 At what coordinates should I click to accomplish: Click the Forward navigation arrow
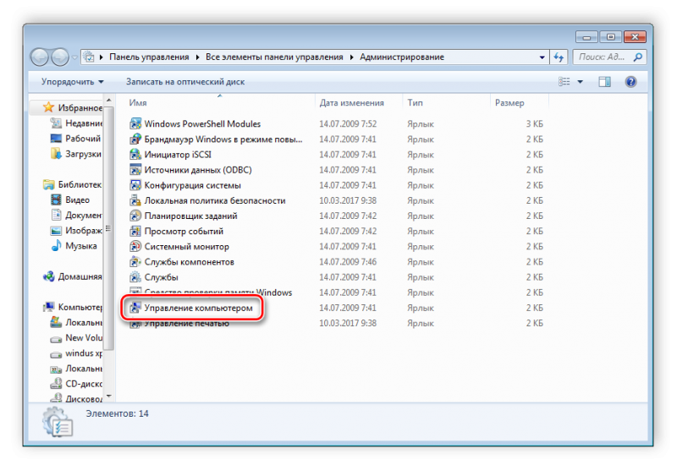pos(59,57)
